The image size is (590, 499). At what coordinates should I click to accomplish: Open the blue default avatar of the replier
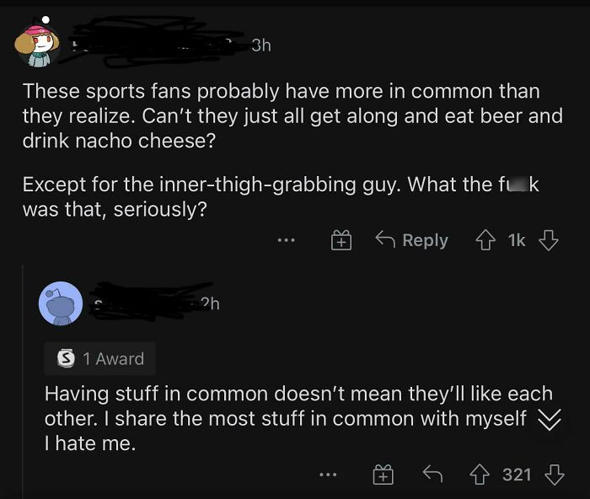pos(61,303)
